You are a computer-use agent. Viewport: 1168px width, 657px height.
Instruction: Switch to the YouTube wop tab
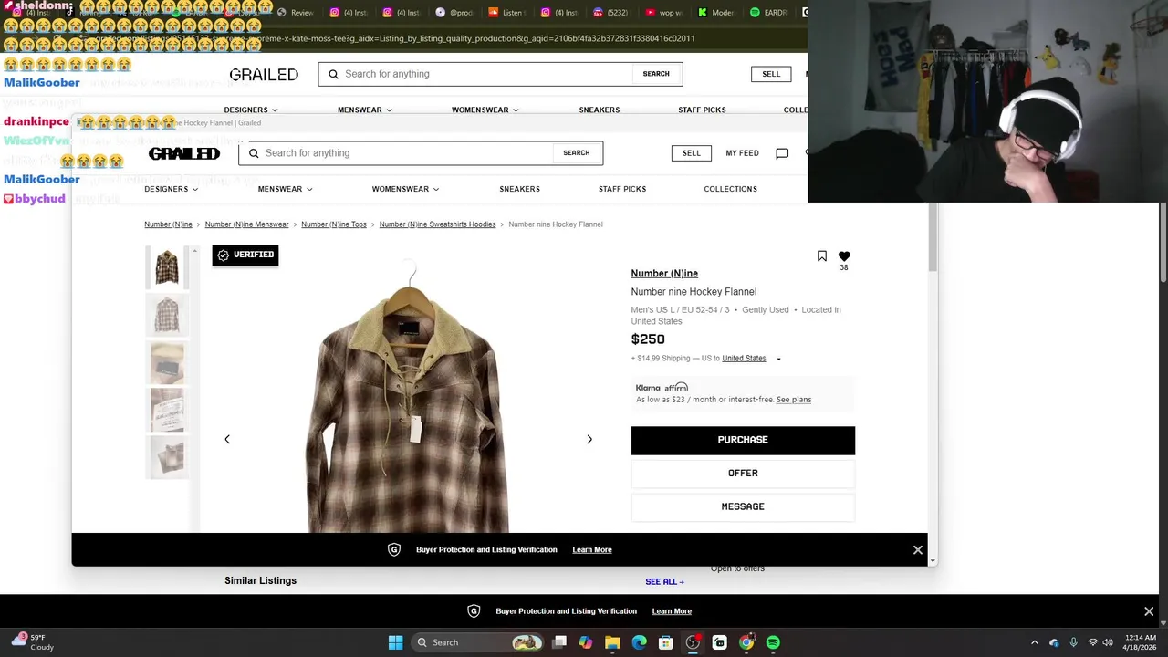click(664, 13)
